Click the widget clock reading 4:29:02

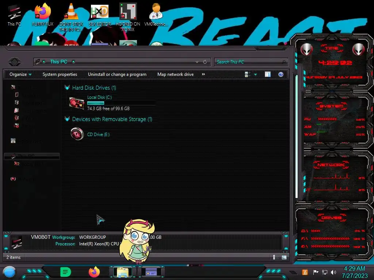(335, 63)
